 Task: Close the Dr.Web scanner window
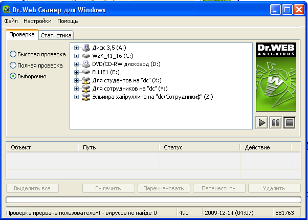pos(299,10)
